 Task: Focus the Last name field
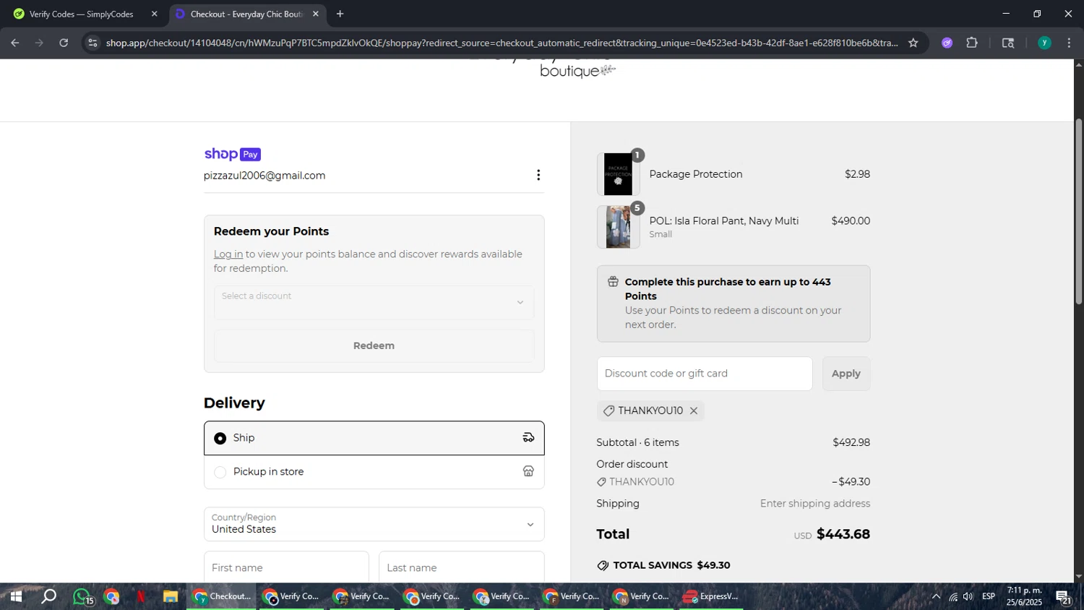[x=461, y=567]
